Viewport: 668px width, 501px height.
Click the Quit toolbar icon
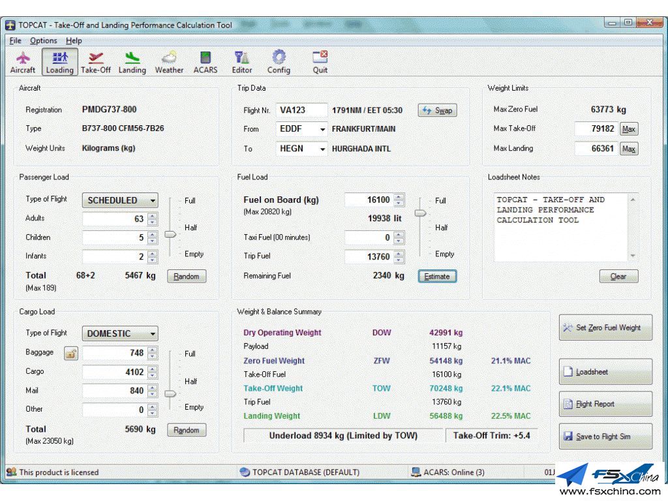click(320, 62)
